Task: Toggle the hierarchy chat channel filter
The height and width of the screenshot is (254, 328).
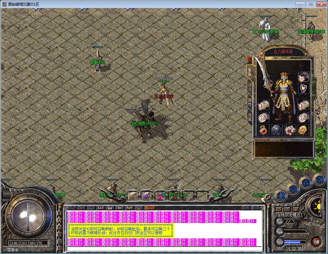Action: [60, 220]
